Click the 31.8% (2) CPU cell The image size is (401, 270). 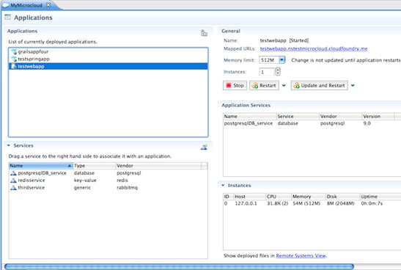point(278,204)
